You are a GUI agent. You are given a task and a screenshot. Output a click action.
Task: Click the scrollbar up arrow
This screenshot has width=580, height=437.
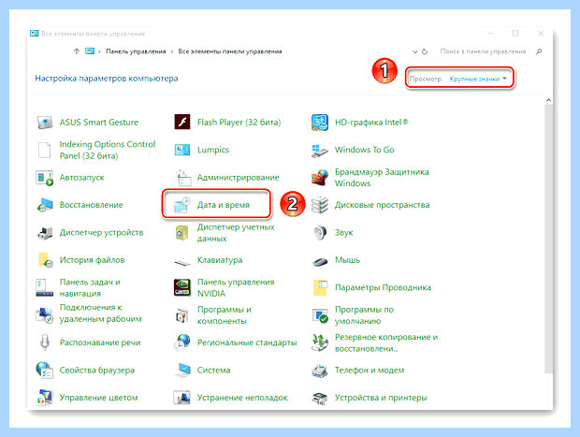point(548,100)
